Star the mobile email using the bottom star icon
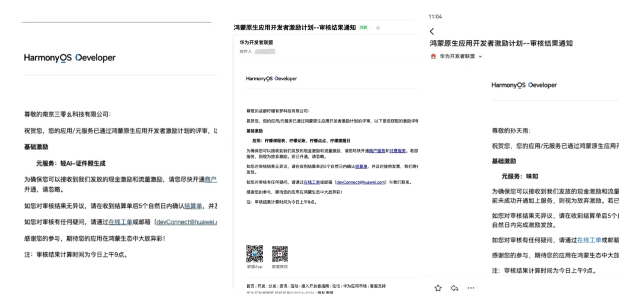This screenshot has height=308, width=640. tap(438, 288)
